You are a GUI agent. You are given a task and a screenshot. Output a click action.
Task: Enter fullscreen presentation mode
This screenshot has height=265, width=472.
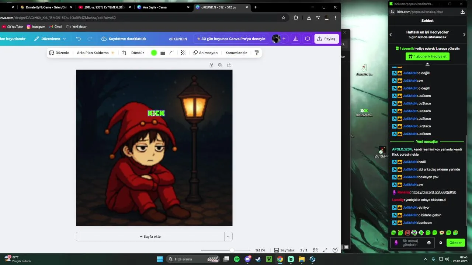[x=325, y=250]
